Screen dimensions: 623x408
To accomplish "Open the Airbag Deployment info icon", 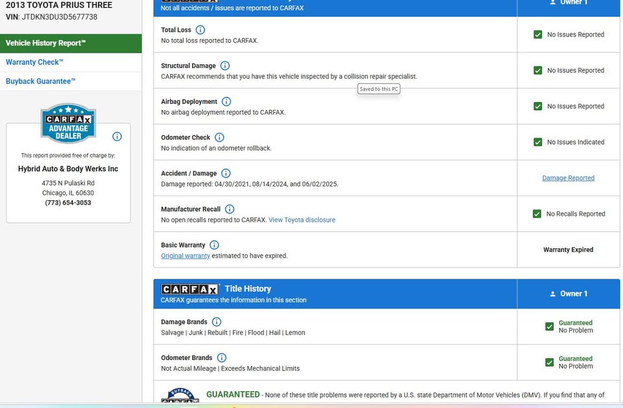I will (x=226, y=101).
